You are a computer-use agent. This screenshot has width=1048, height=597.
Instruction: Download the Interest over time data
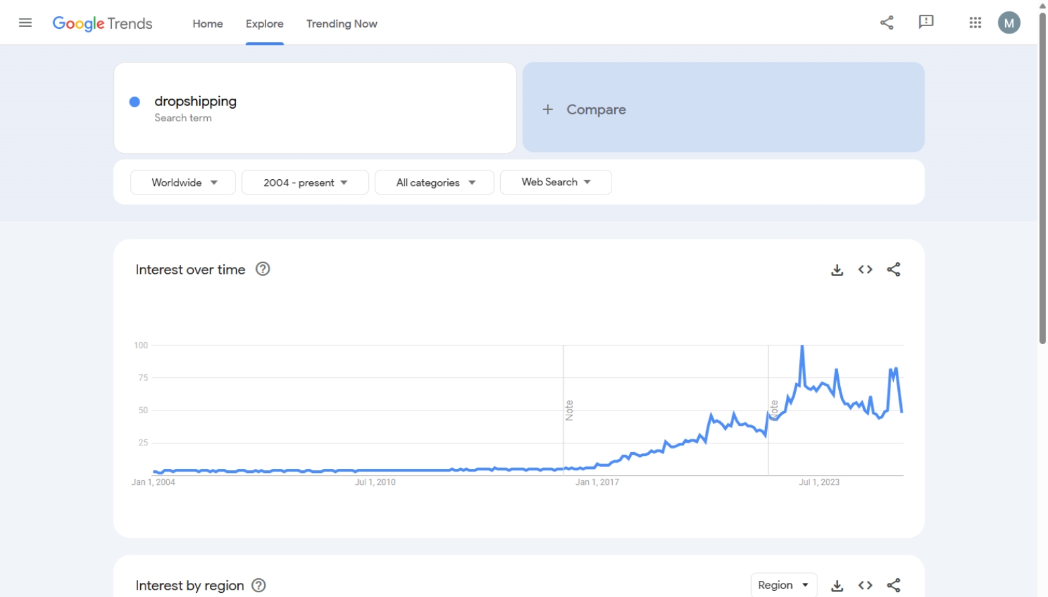pyautogui.click(x=837, y=269)
